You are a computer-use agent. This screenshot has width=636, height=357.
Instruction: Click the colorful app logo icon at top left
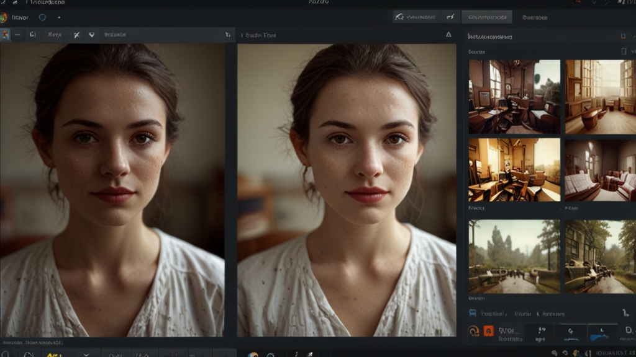3,17
